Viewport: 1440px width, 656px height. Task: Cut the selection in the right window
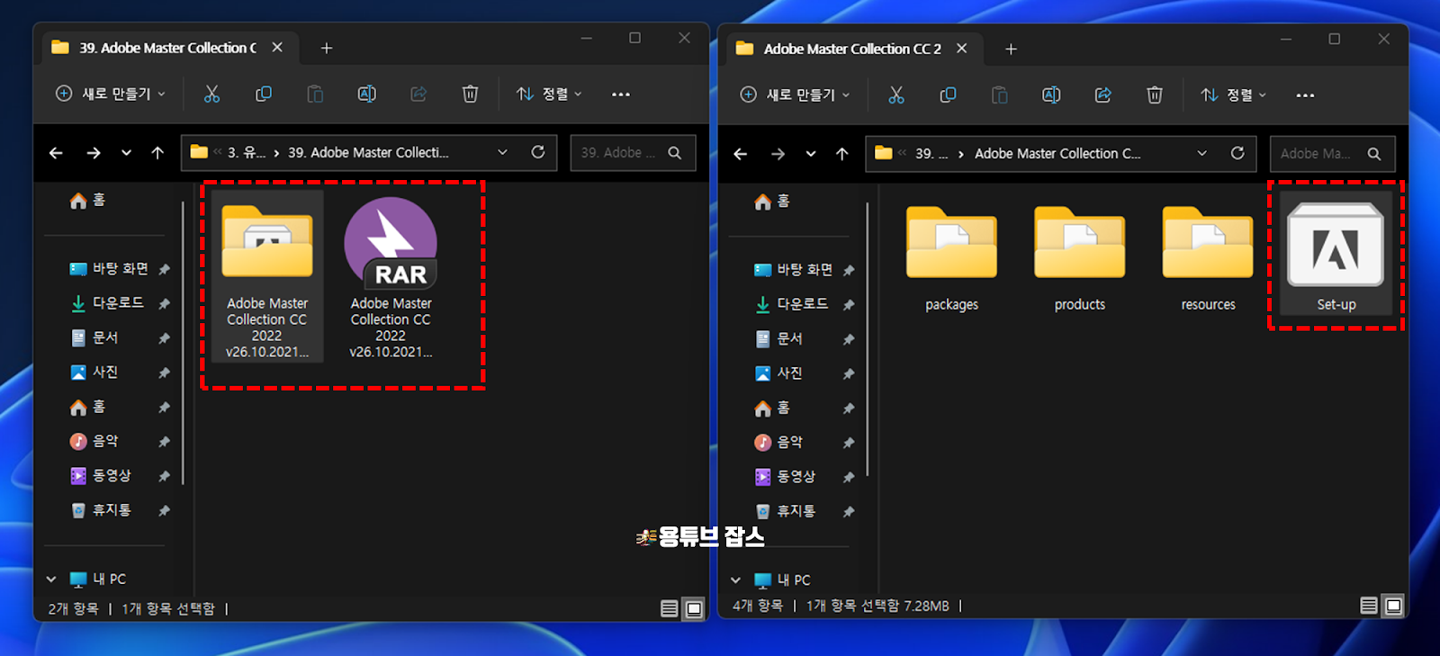[x=896, y=94]
